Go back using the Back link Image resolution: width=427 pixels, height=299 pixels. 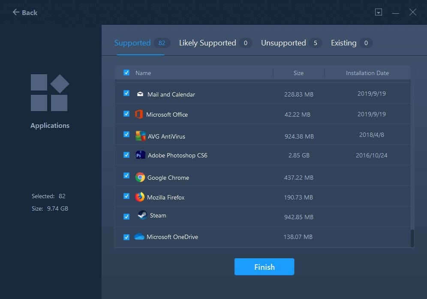25,12
